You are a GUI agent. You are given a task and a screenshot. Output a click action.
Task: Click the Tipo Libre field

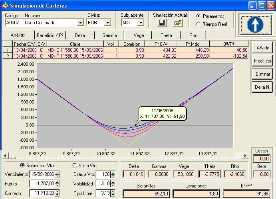point(103,193)
